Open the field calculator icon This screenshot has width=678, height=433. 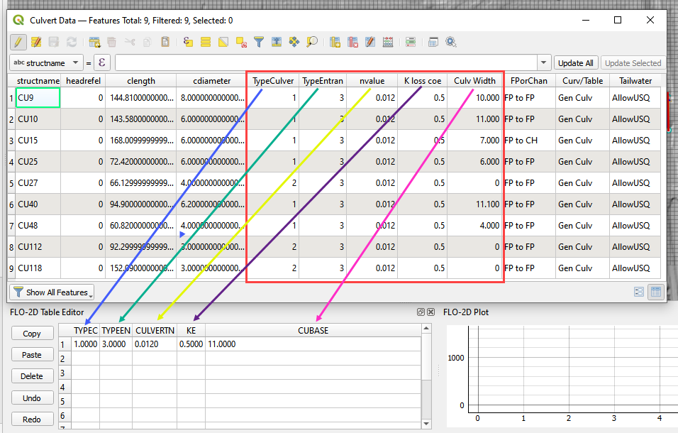pos(388,43)
